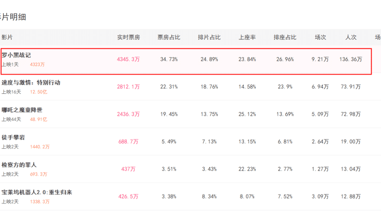Image resolution: width=381 pixels, height=211 pixels.
Task: Click the 影片明细 section heading
Action: [x=13, y=17]
